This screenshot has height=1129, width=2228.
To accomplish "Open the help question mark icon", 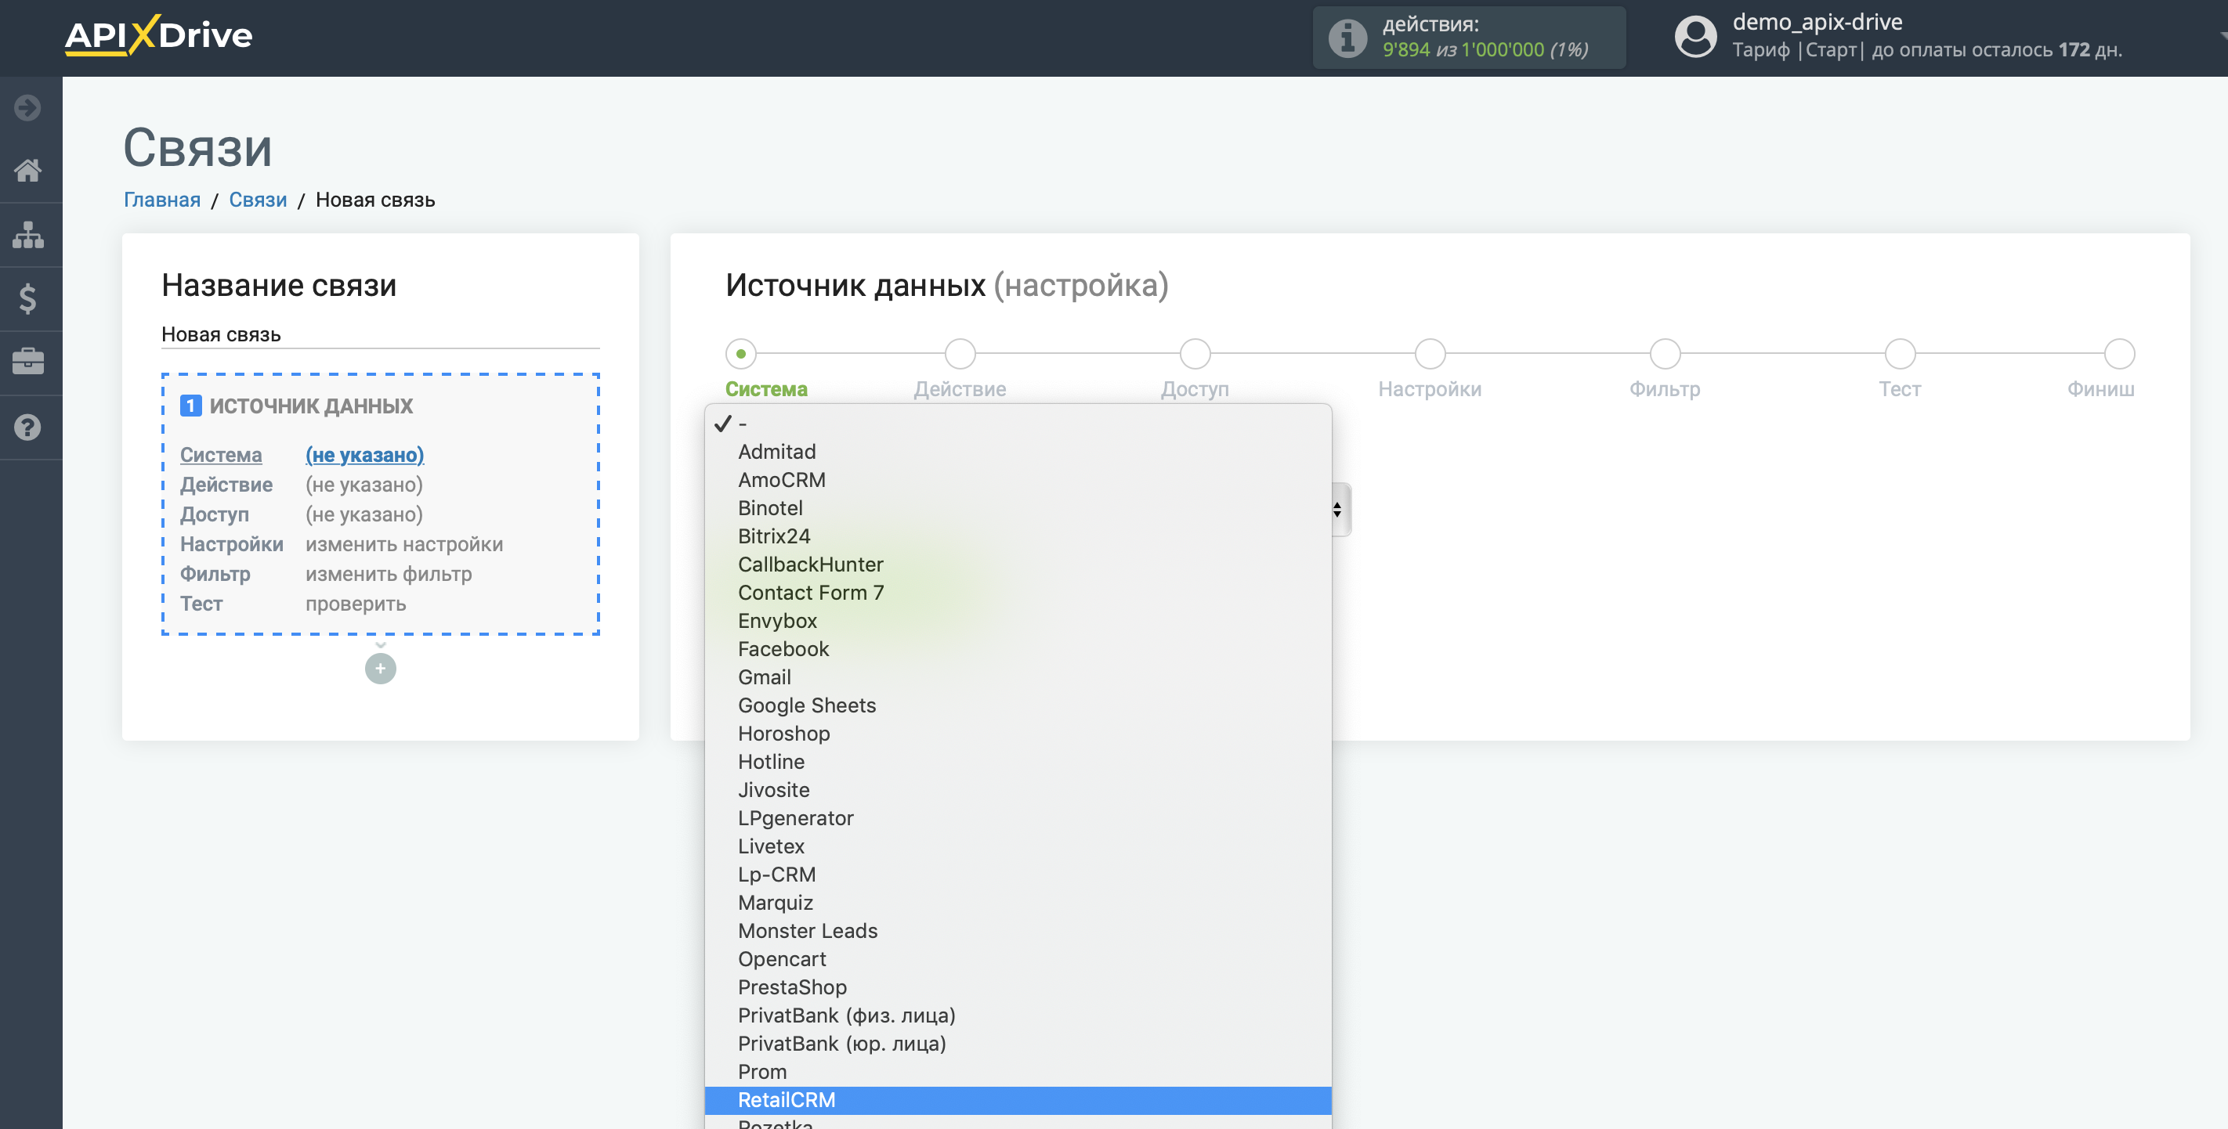I will pyautogui.click(x=27, y=427).
